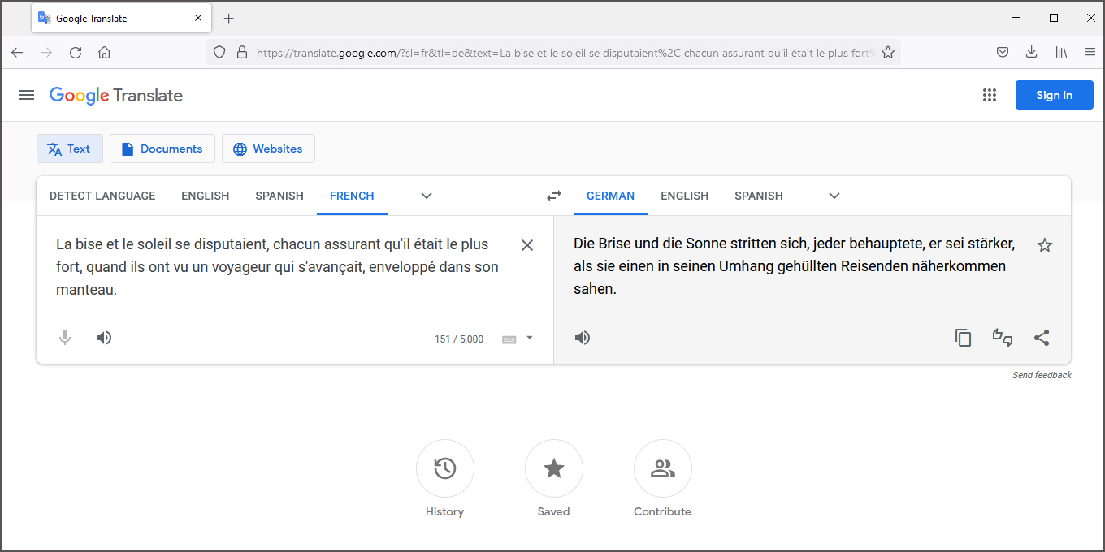This screenshot has height=552, width=1105.
Task: Click the Sign in button
Action: pyautogui.click(x=1054, y=95)
